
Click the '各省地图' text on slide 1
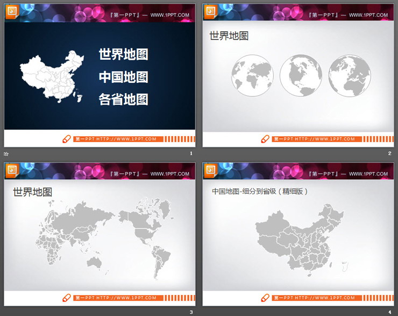123,99
